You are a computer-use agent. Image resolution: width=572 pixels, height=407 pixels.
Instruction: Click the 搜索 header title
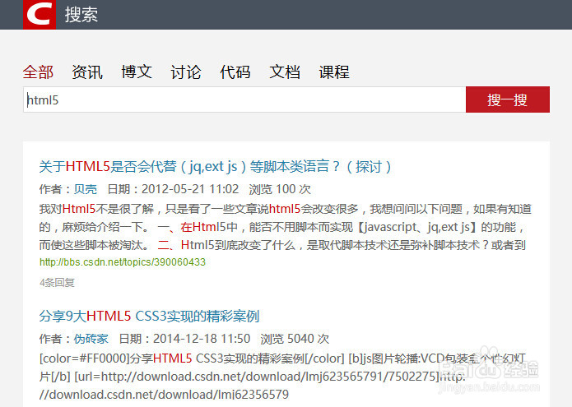pyautogui.click(x=81, y=15)
